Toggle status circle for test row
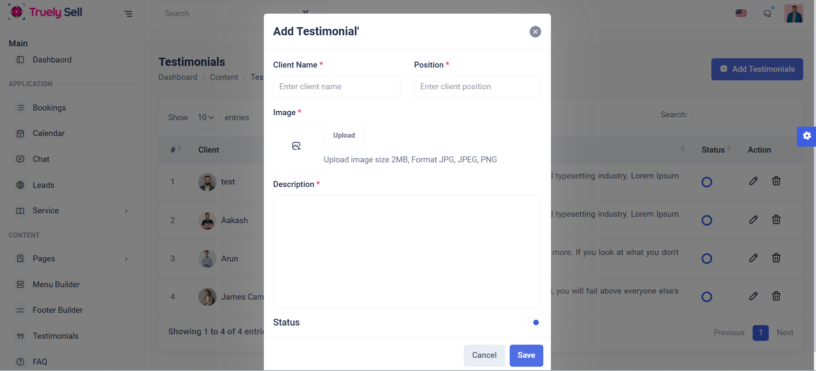This screenshot has height=371, width=816. tap(707, 182)
